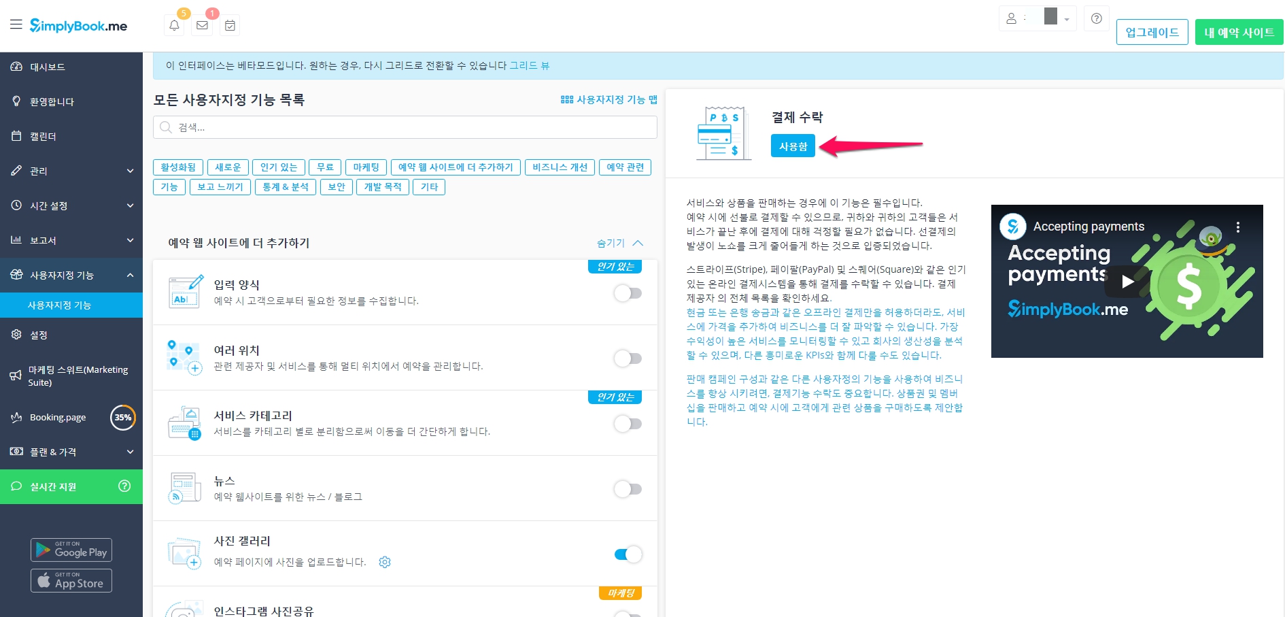Click the Google Play store badge
This screenshot has width=1285, height=617.
(x=71, y=550)
